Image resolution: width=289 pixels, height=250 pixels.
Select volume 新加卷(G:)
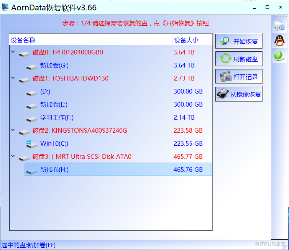pyautogui.click(x=54, y=66)
